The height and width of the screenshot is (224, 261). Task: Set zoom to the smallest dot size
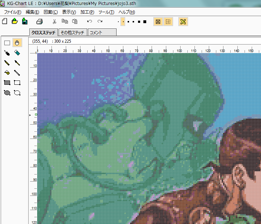click(x=118, y=22)
